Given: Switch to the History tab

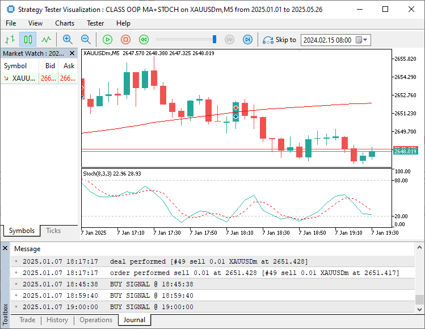Looking at the screenshot, I should tap(57, 320).
